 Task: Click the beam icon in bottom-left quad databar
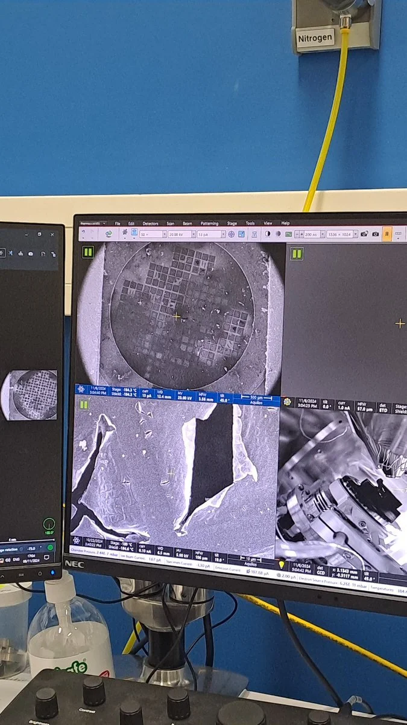[x=77, y=541]
